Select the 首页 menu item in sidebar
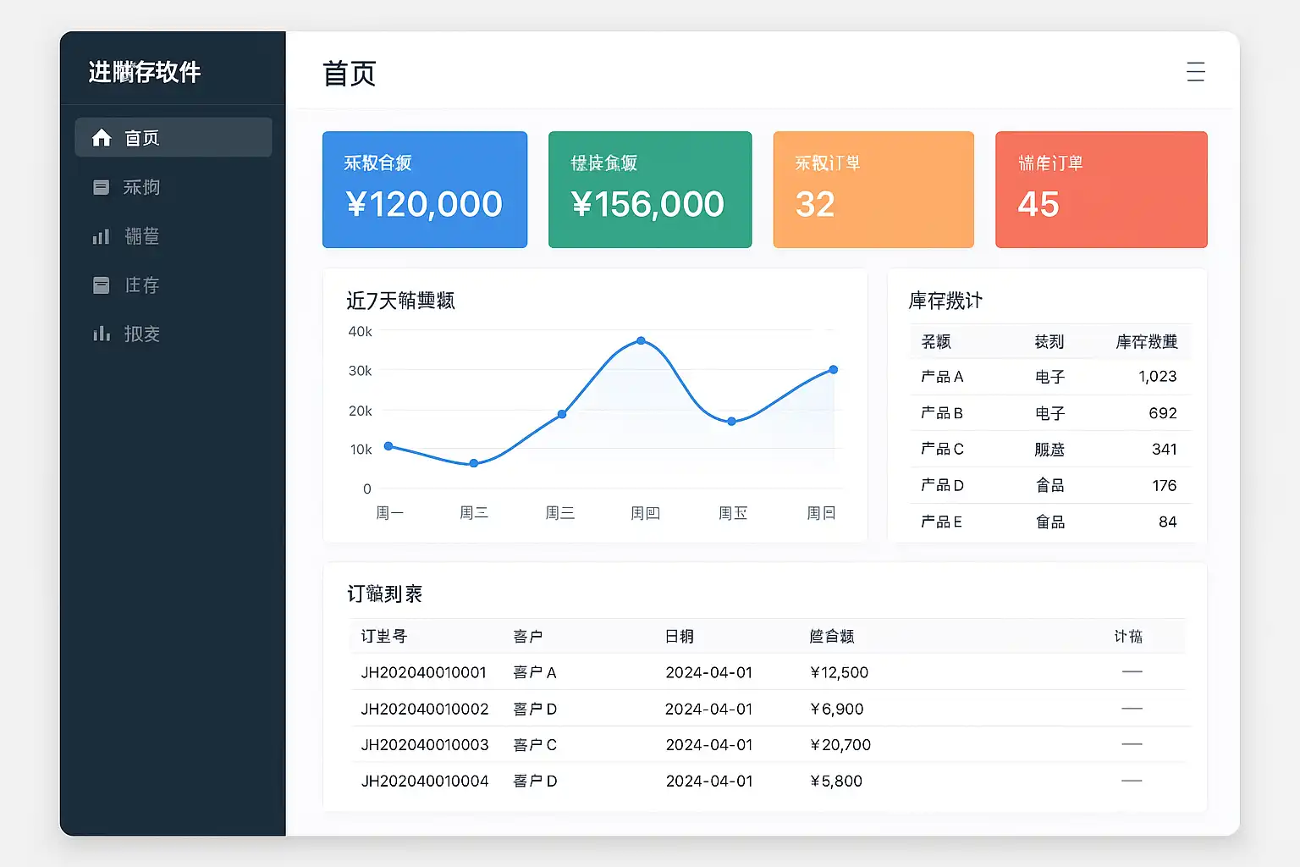 pos(174,137)
